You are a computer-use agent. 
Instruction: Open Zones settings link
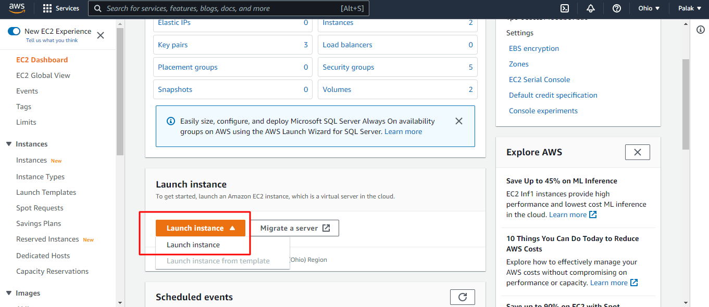[x=519, y=64]
